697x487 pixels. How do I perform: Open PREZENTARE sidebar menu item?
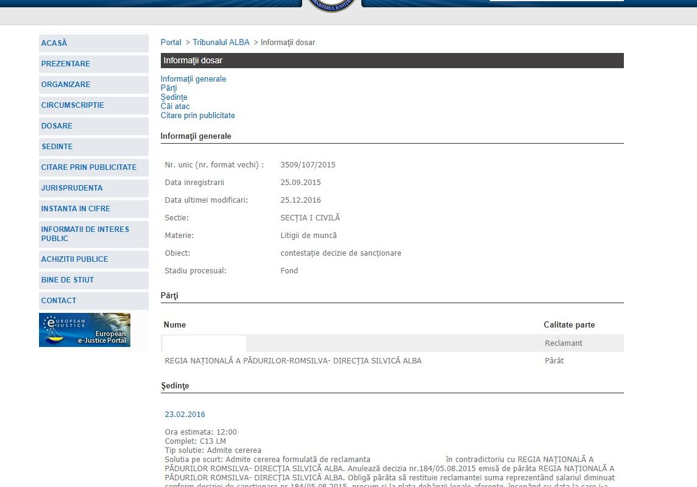(66, 64)
